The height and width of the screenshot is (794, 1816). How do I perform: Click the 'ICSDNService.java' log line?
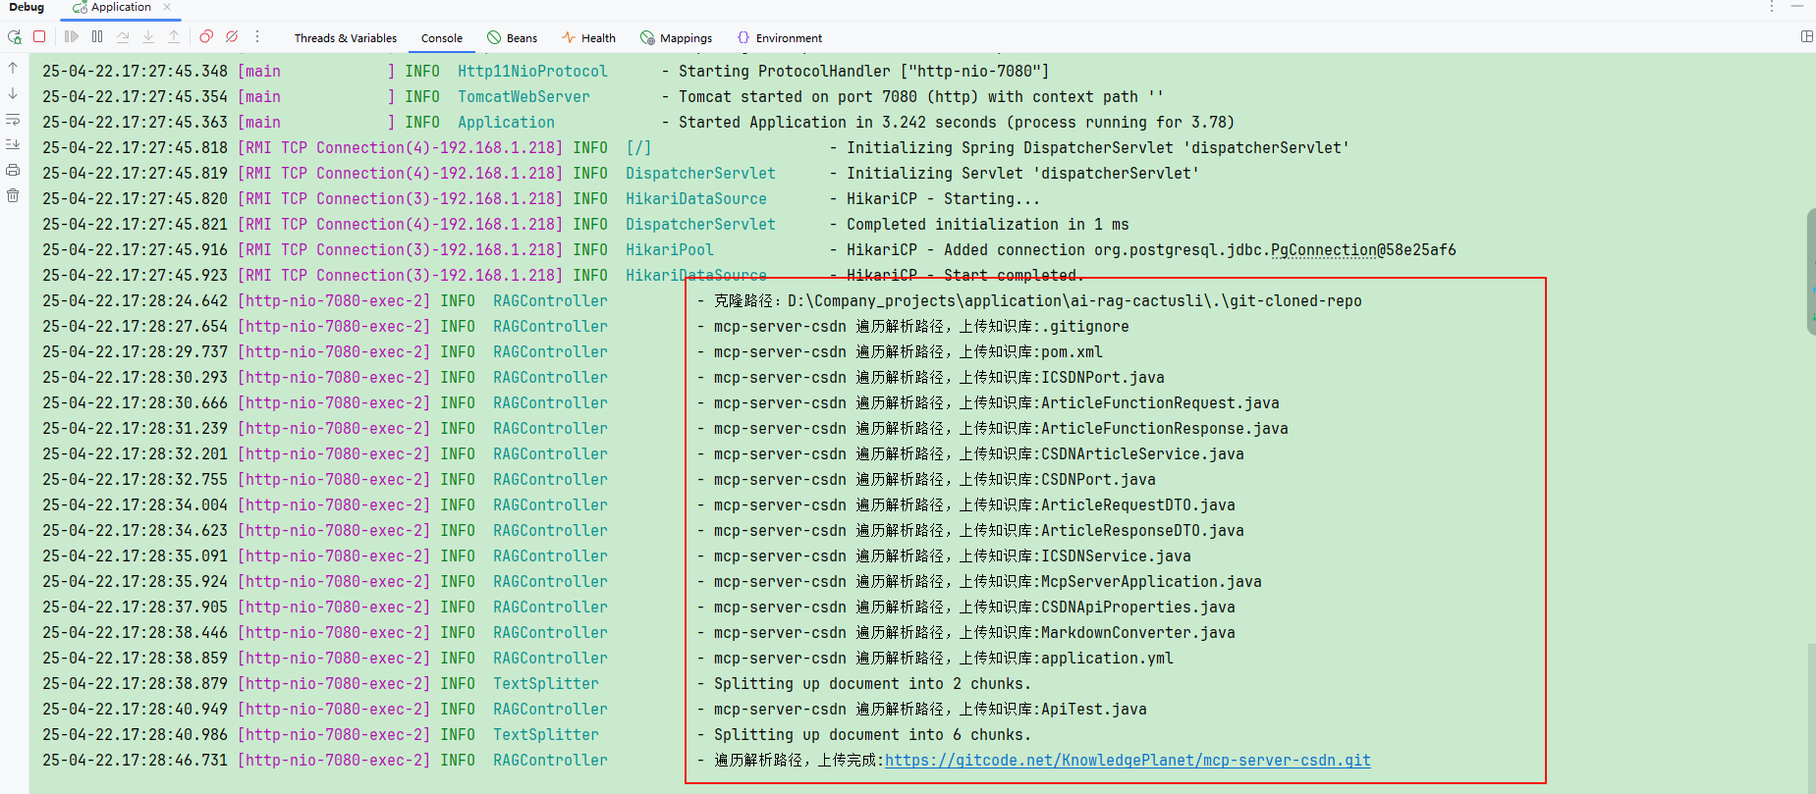click(943, 556)
